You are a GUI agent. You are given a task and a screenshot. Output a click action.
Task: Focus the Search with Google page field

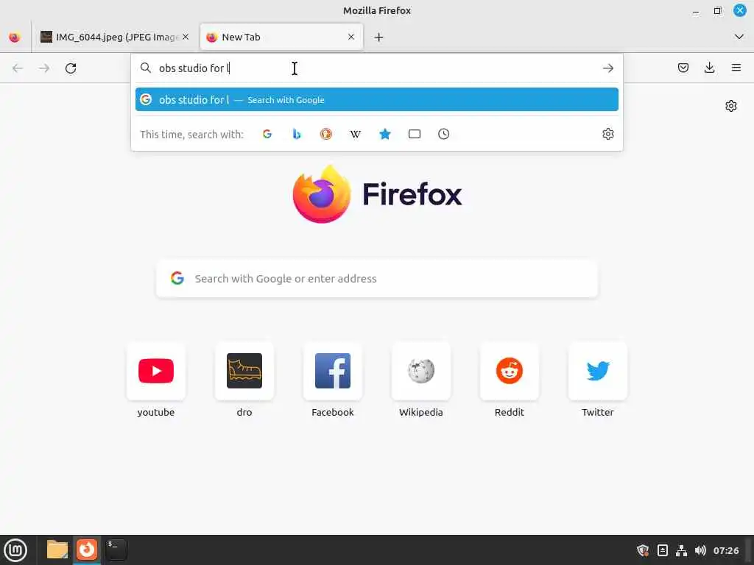coord(376,279)
